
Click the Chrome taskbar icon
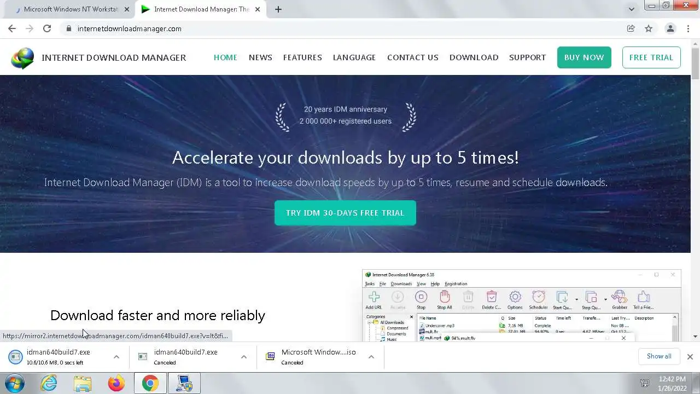[x=150, y=383]
